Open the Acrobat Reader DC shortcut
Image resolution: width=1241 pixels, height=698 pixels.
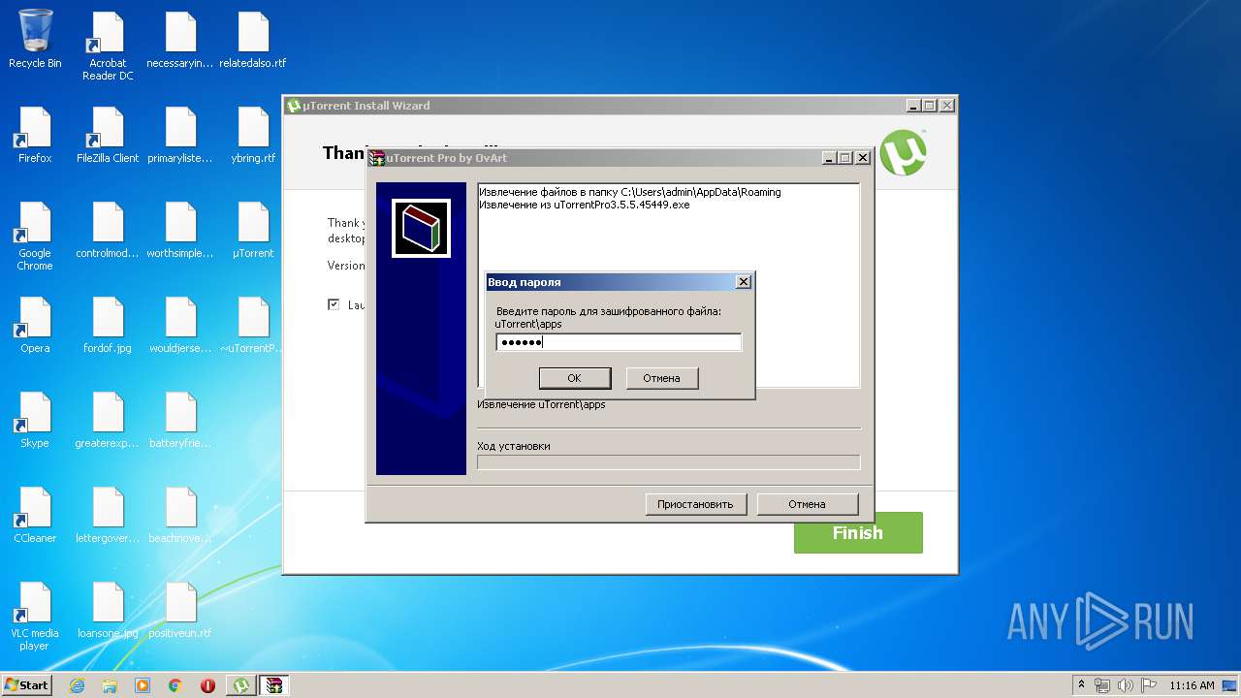[108, 46]
